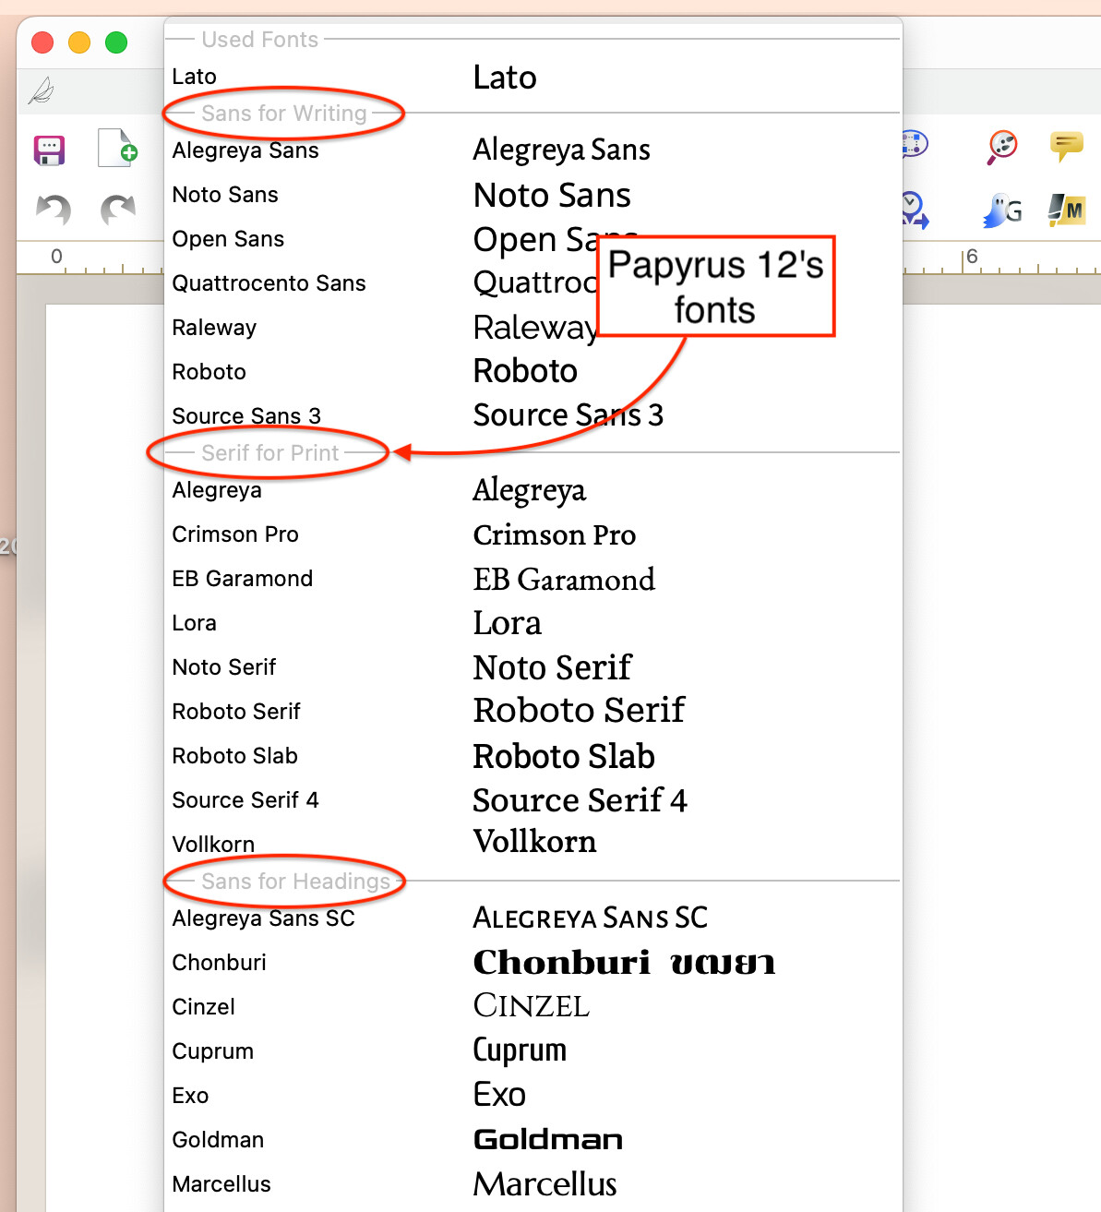Viewport: 1101px width, 1212px height.
Task: Pick the Cinzel heading font
Action: coord(203,1007)
